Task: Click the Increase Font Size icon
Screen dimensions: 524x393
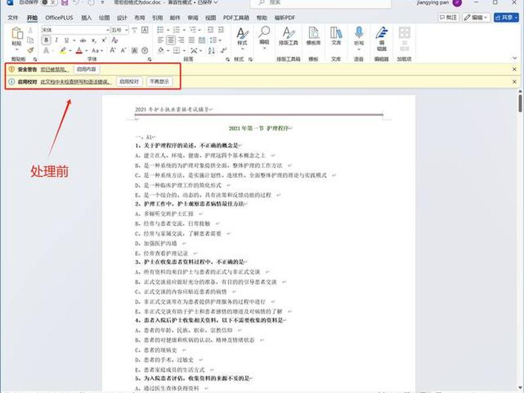Action: coord(113,50)
